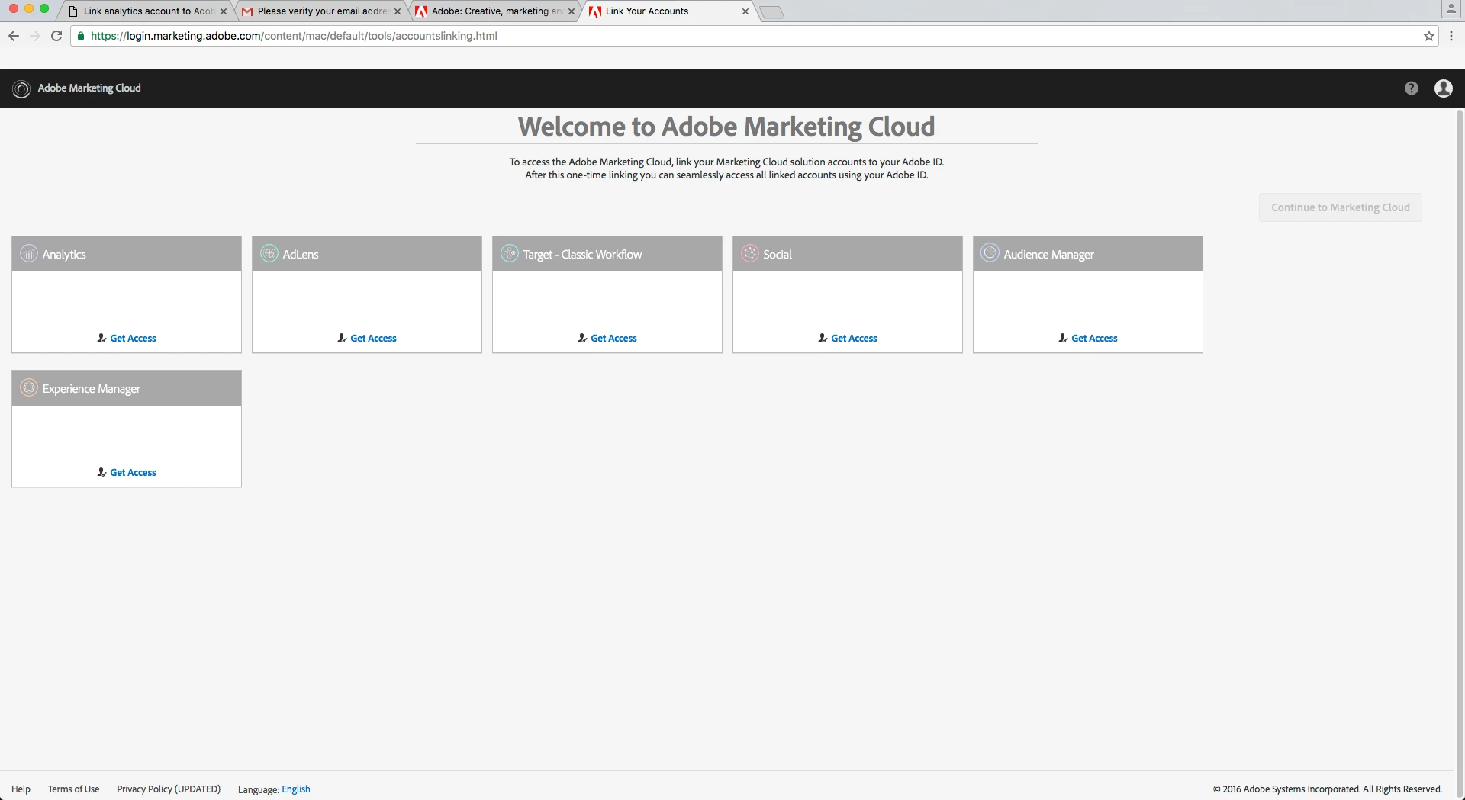Open the Help footer link
The width and height of the screenshot is (1465, 800).
(x=21, y=789)
